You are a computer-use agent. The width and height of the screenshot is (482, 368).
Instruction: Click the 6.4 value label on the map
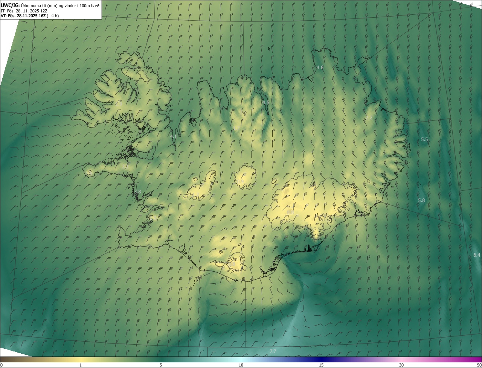(x=477, y=255)
